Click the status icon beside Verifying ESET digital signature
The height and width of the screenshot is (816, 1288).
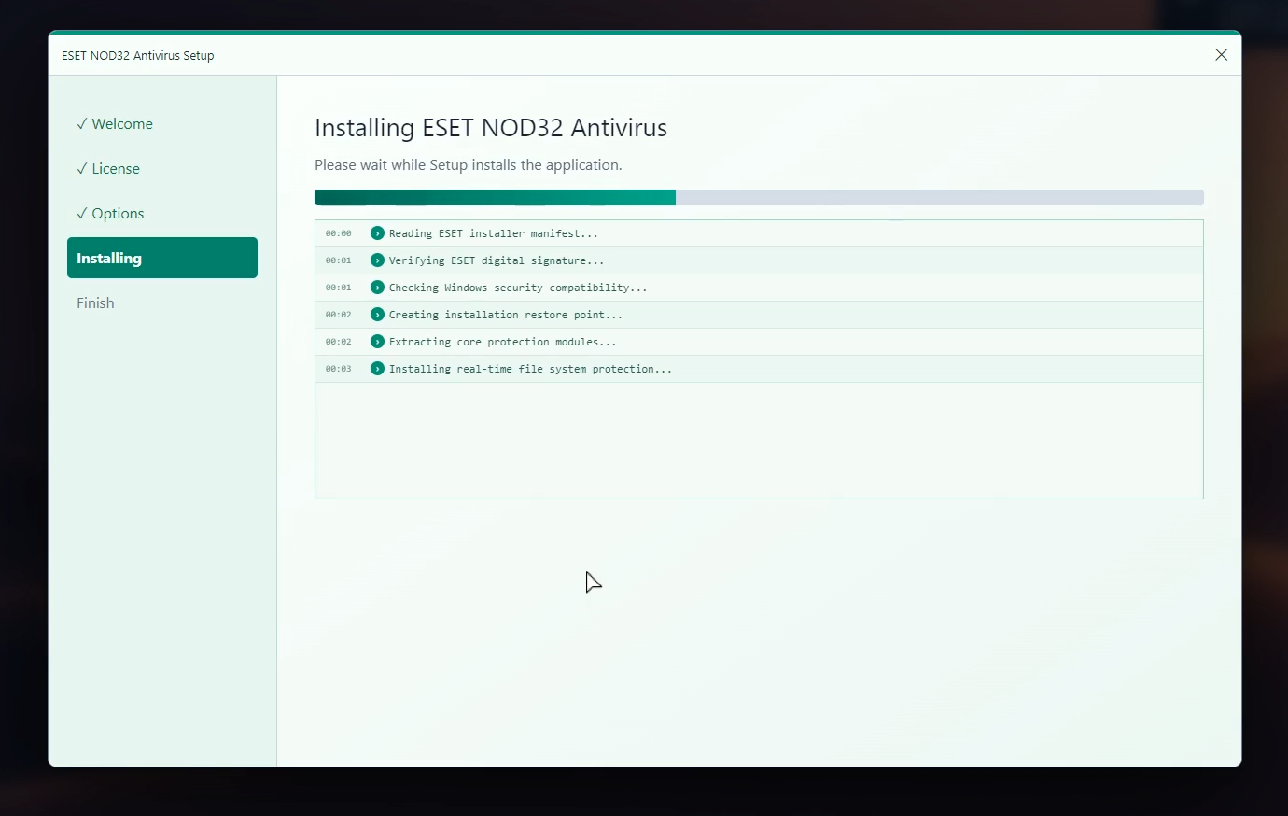[377, 260]
